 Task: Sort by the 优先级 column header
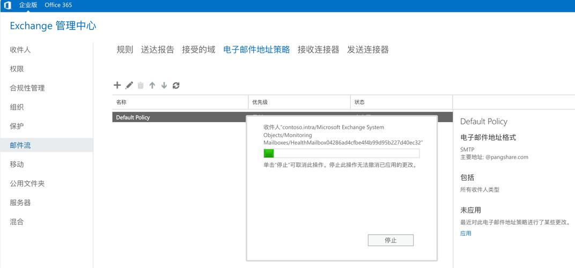pos(299,102)
